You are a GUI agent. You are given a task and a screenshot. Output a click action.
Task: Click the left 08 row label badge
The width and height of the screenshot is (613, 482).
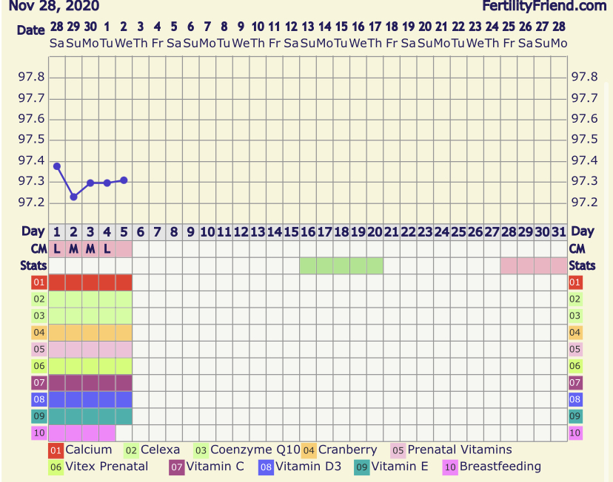39,400
